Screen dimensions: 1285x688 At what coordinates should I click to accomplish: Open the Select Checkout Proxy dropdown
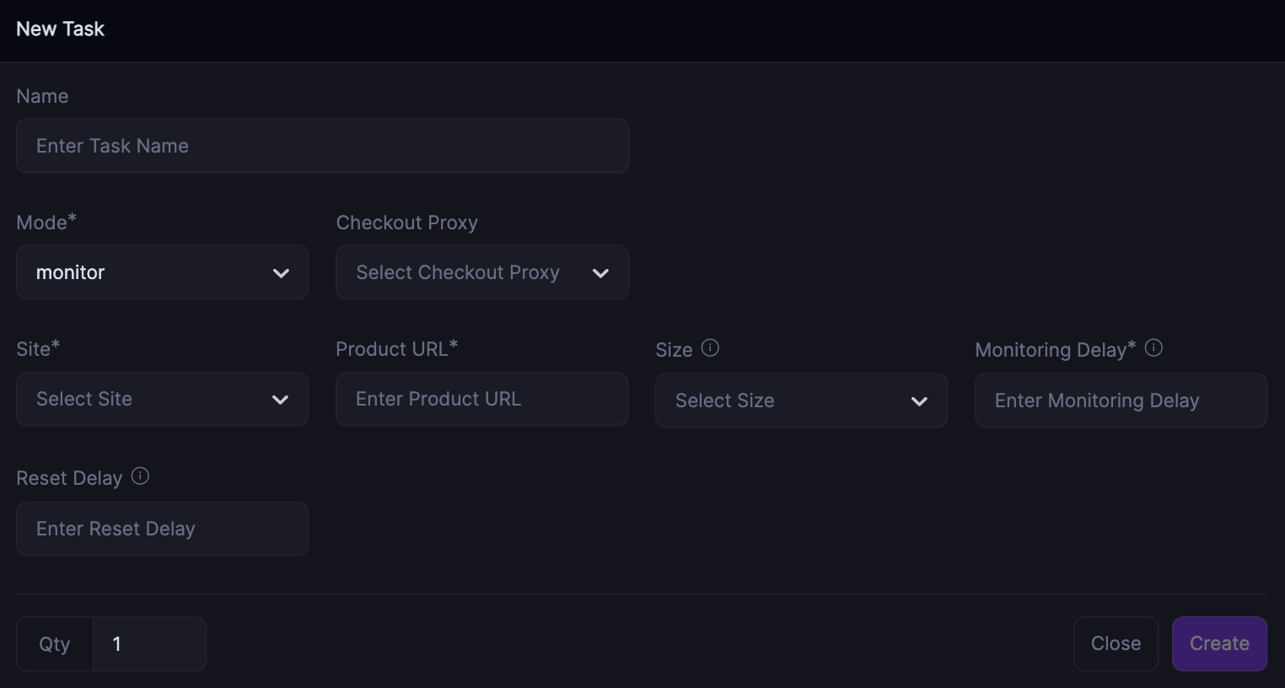pyautogui.click(x=481, y=272)
